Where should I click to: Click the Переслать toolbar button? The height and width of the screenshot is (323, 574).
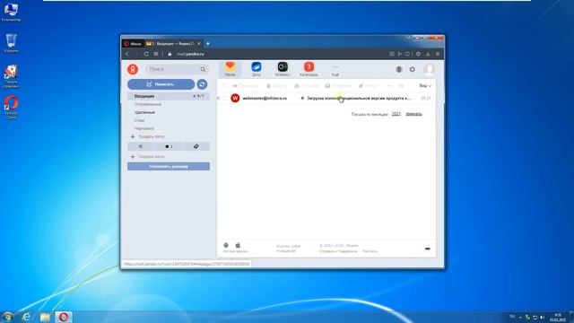[245, 86]
